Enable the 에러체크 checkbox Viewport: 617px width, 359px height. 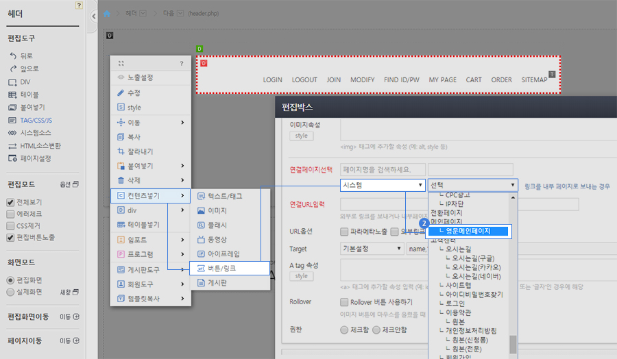tap(10, 214)
